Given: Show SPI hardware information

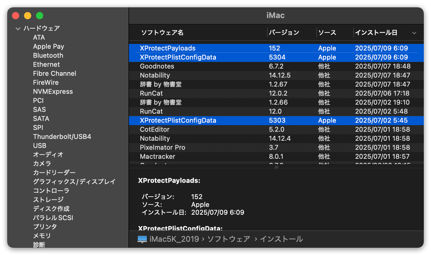Looking at the screenshot, I should 38,127.
